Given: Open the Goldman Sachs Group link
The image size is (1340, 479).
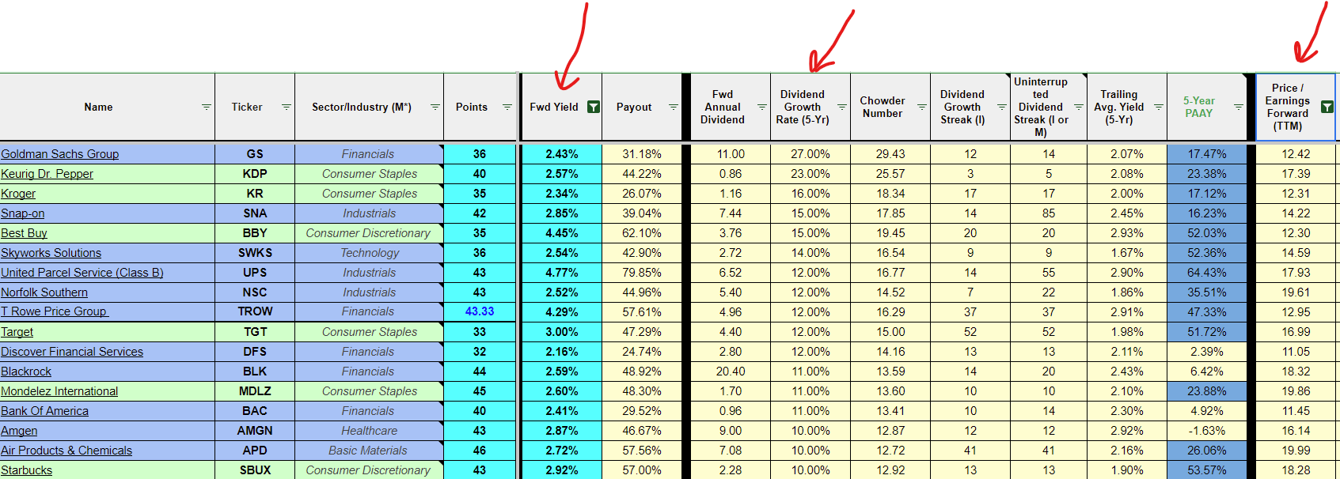Looking at the screenshot, I should [x=59, y=154].
